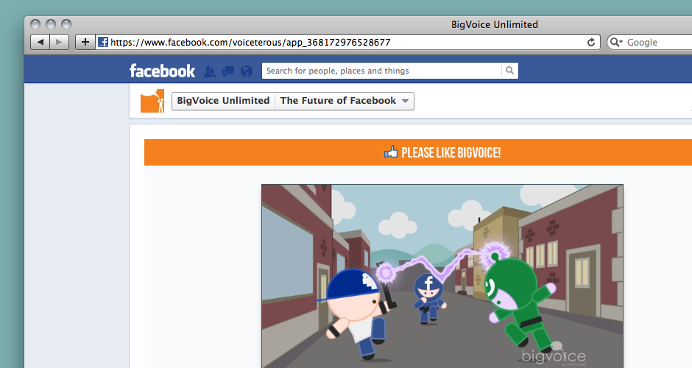Reload the page with refresh icon
692x368 pixels.
click(591, 43)
